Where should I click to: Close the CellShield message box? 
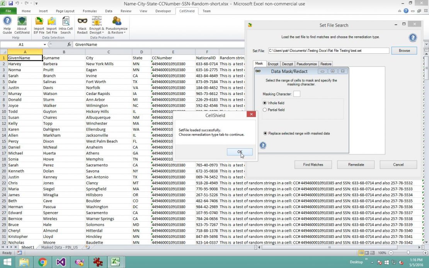(251, 114)
